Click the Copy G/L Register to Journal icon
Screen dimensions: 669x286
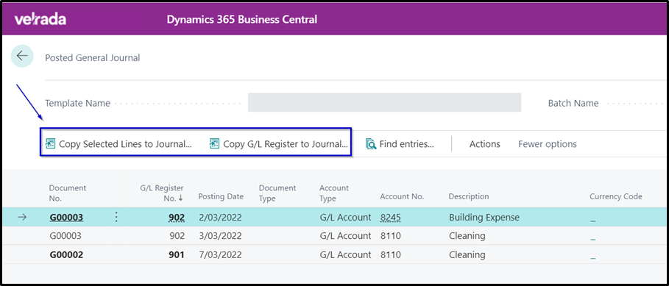tap(215, 144)
